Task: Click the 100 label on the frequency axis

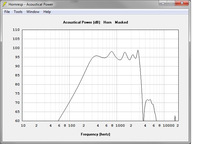Action: click(72, 126)
